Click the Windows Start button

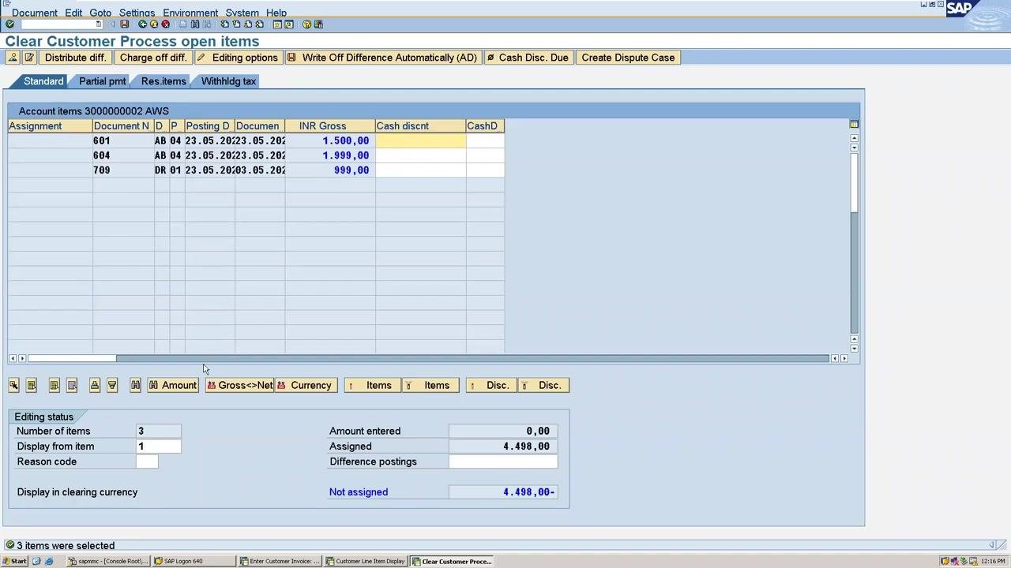[14, 561]
